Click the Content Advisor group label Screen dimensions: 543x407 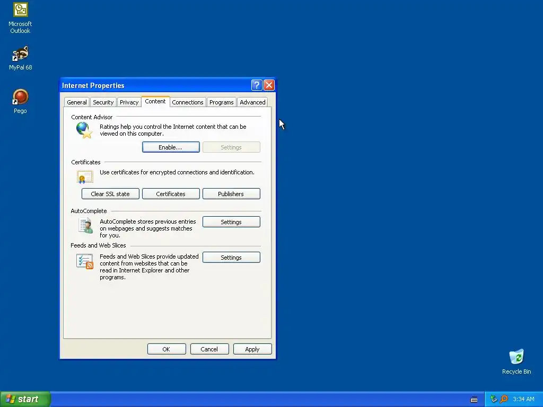click(92, 117)
